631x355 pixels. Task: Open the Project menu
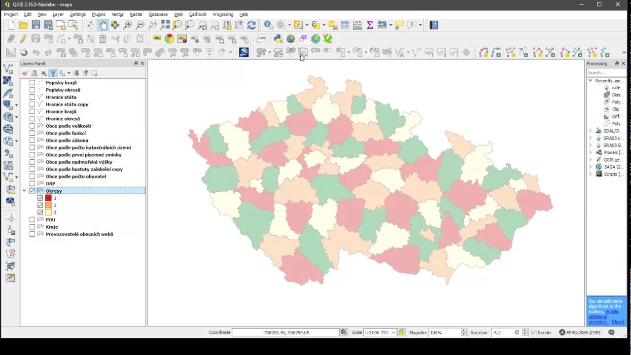(x=11, y=14)
